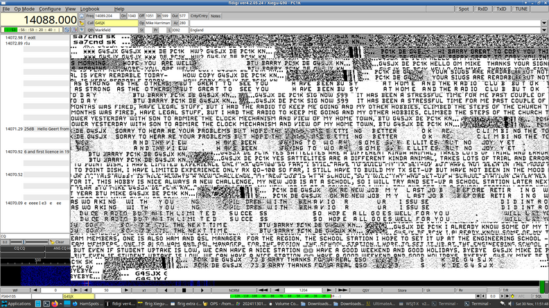549x308 pixels.
Task: Open the File menu
Action: 6,9
